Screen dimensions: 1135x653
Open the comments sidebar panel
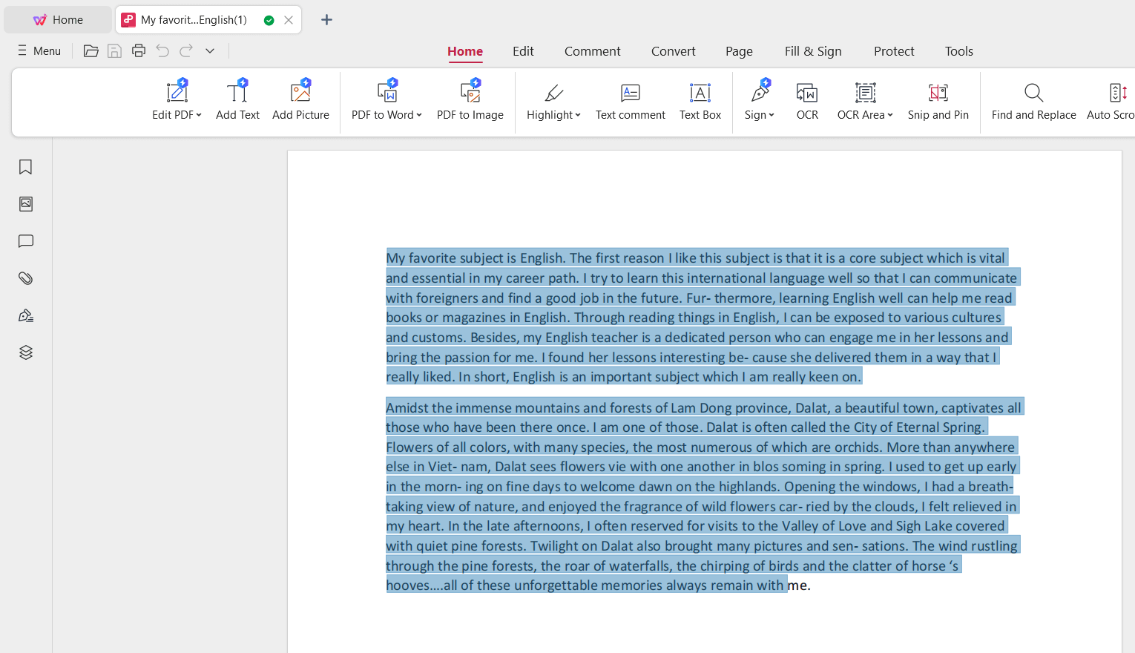click(x=25, y=241)
